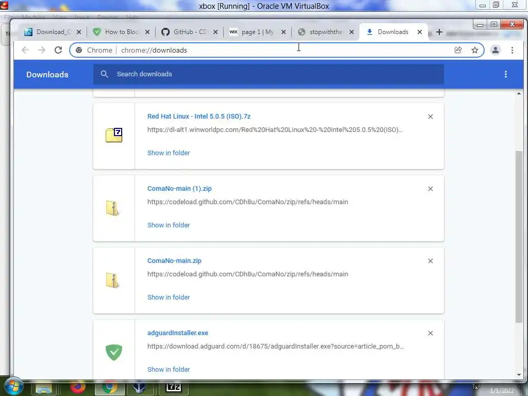528x396 pixels.
Task: Click the download.adguard.com source URL
Action: point(275,346)
